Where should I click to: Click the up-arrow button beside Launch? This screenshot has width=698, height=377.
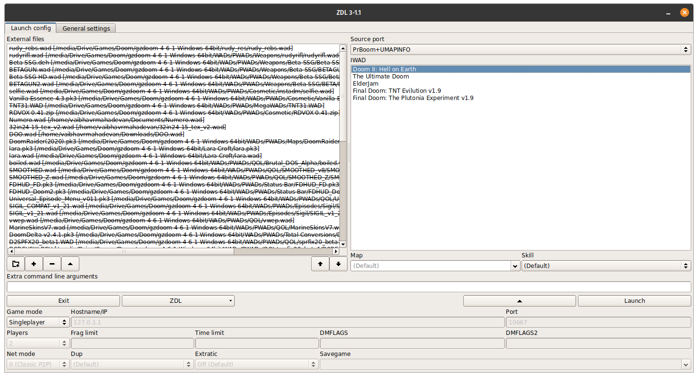pyautogui.click(x=519, y=300)
